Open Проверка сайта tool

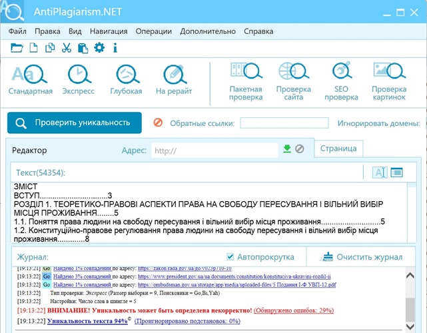(293, 82)
